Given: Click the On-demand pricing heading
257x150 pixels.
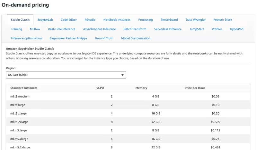Looking at the screenshot, I should pyautogui.click(x=25, y=5).
